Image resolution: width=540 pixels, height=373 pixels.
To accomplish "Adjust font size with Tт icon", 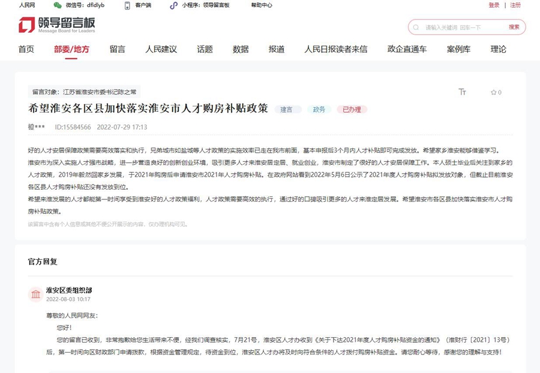I will click(462, 92).
